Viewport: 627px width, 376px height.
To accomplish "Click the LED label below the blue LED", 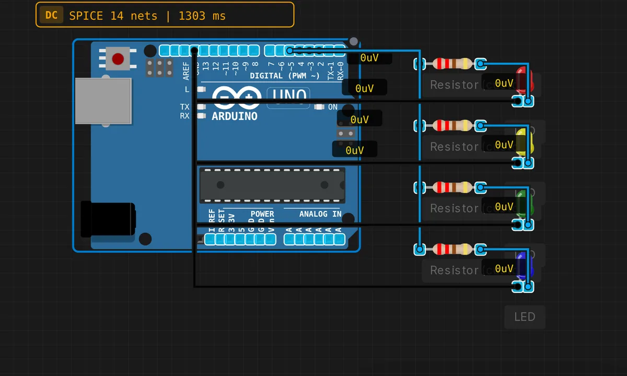I will point(525,317).
